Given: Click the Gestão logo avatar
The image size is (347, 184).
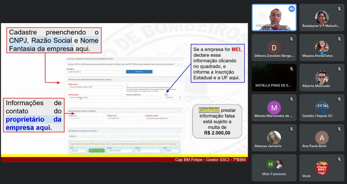Looking at the screenshot, I should [x=322, y=108].
